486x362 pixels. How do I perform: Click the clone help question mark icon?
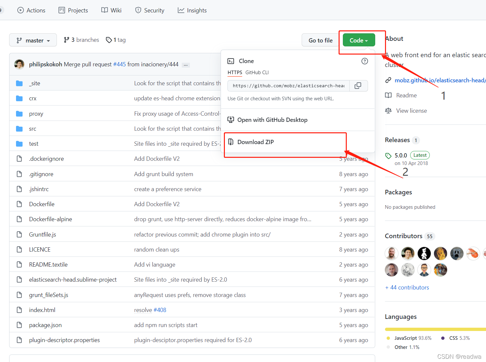click(365, 61)
